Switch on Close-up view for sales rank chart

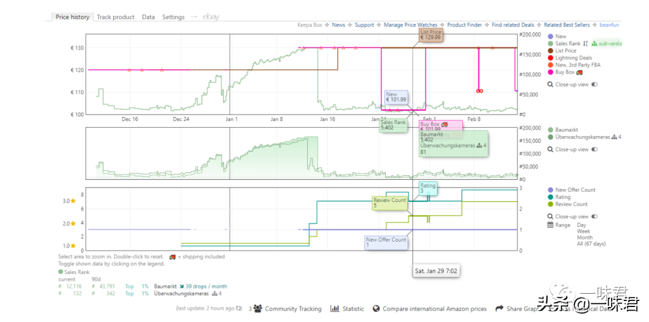pos(595,149)
